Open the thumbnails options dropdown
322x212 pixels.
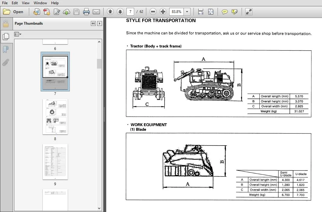click(18, 34)
